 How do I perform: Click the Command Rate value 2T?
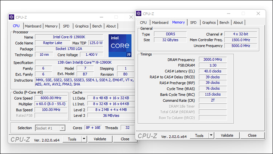[213, 101]
